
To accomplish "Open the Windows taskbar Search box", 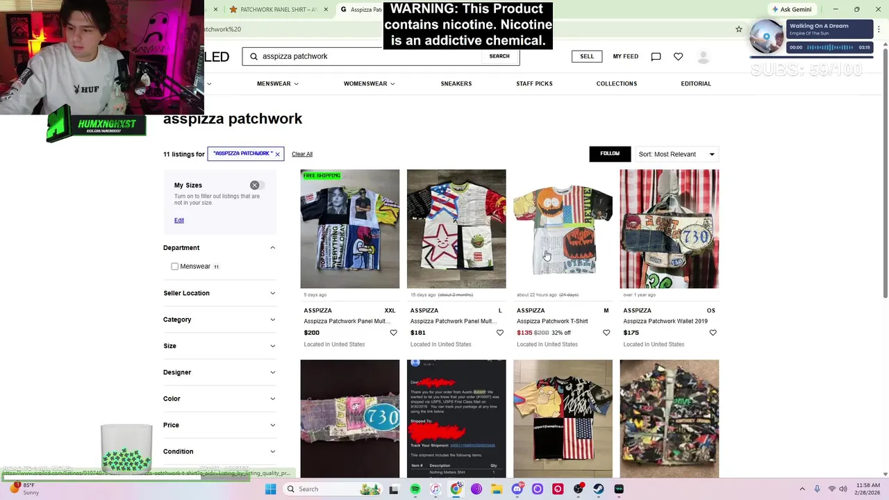I will coord(333,489).
